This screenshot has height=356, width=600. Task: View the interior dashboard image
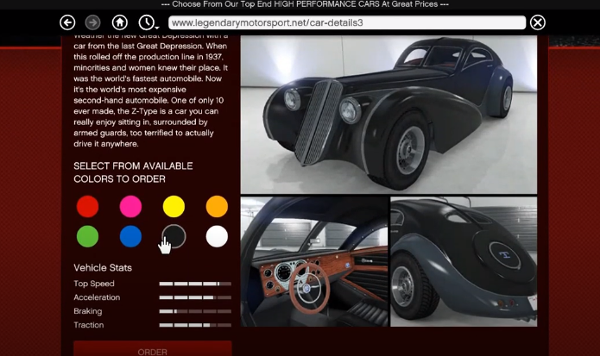[314, 262]
